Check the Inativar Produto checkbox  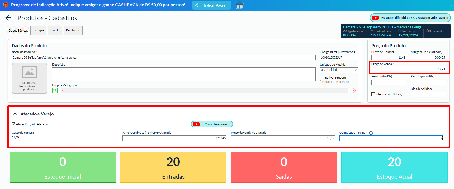tap(322, 78)
